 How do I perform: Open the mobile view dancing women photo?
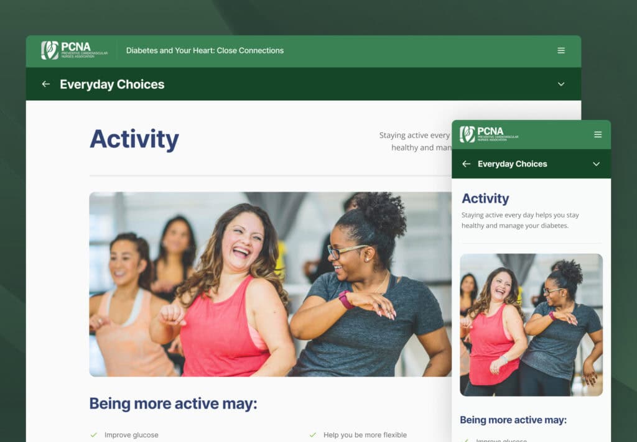pos(531,325)
